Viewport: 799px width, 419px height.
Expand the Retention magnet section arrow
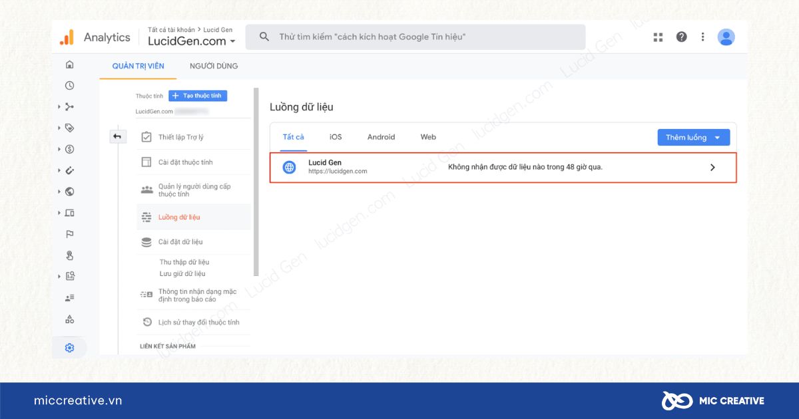pos(59,170)
